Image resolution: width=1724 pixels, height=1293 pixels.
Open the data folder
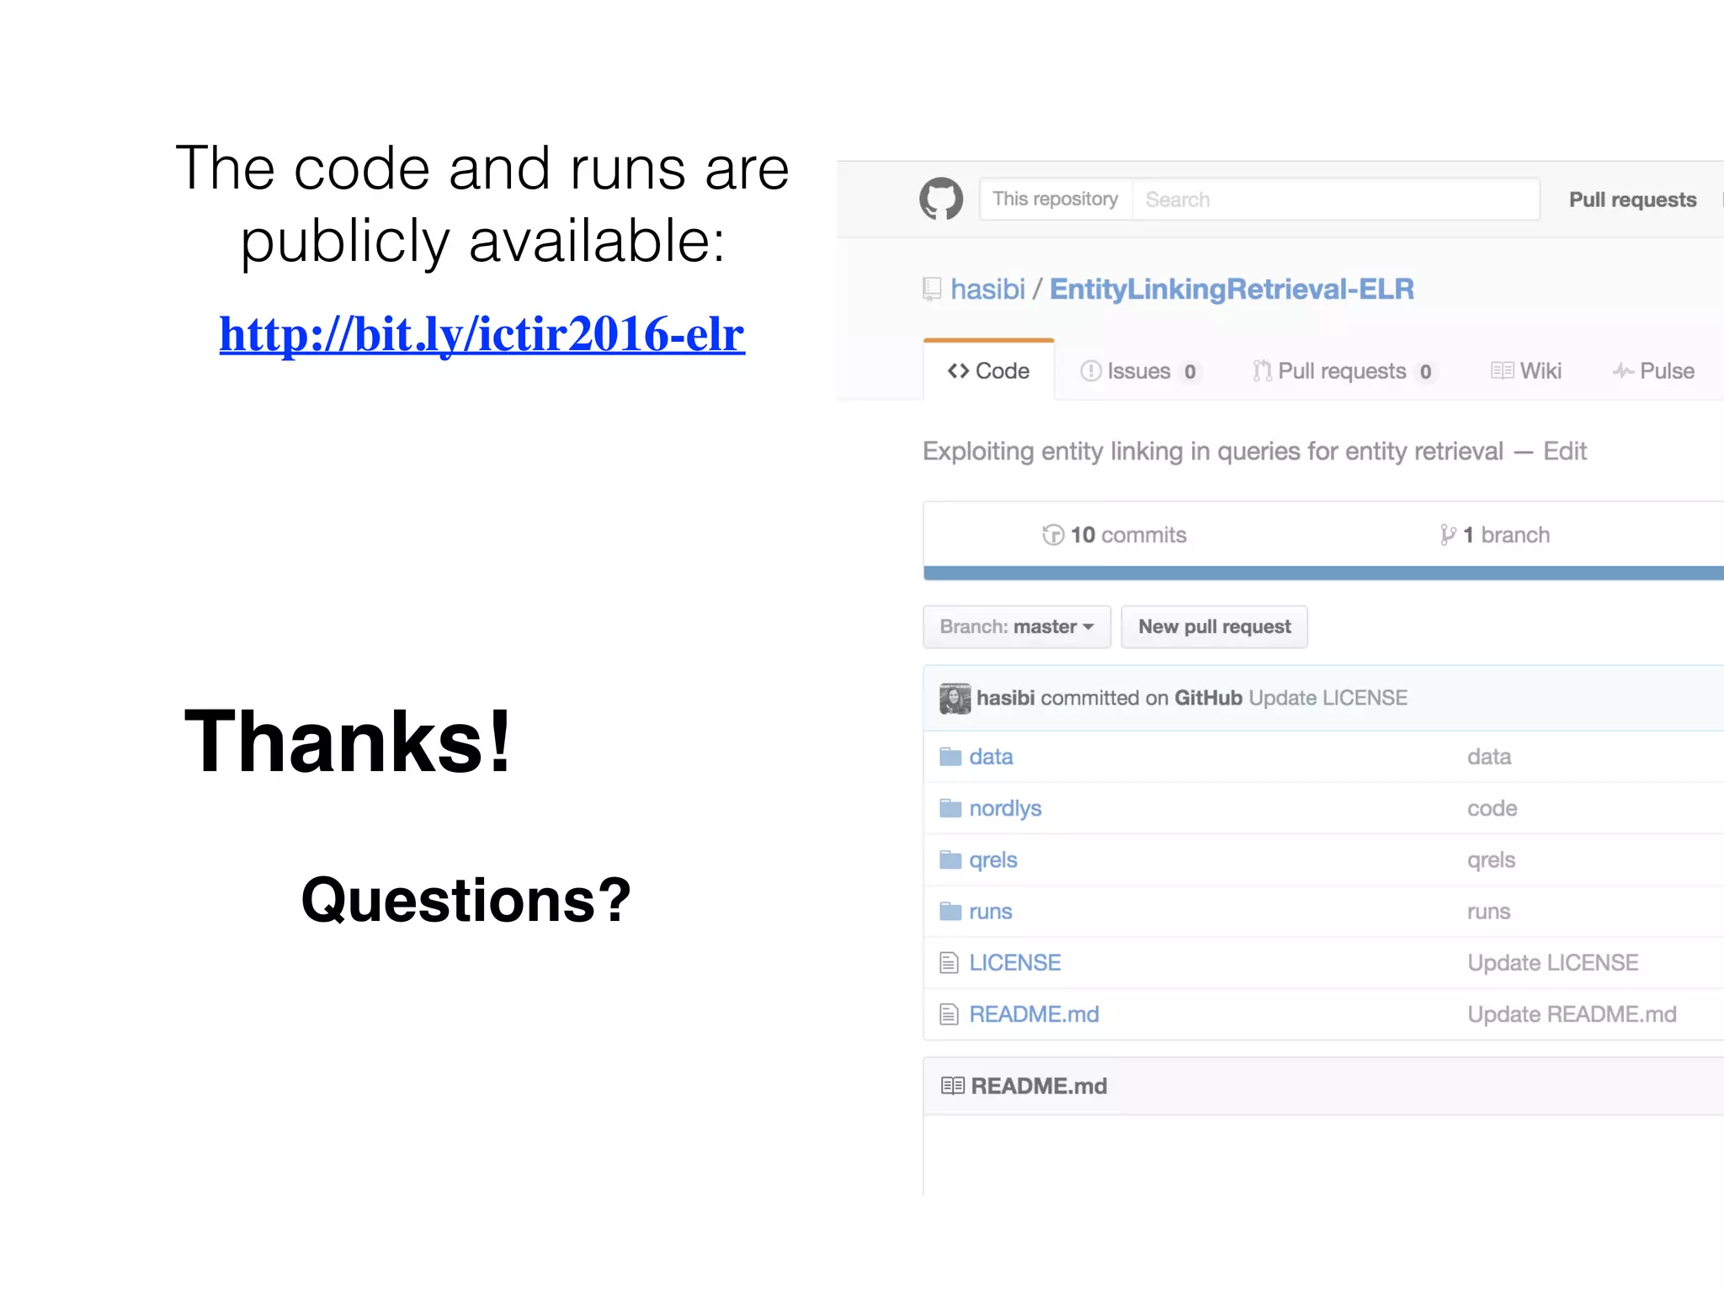click(991, 757)
